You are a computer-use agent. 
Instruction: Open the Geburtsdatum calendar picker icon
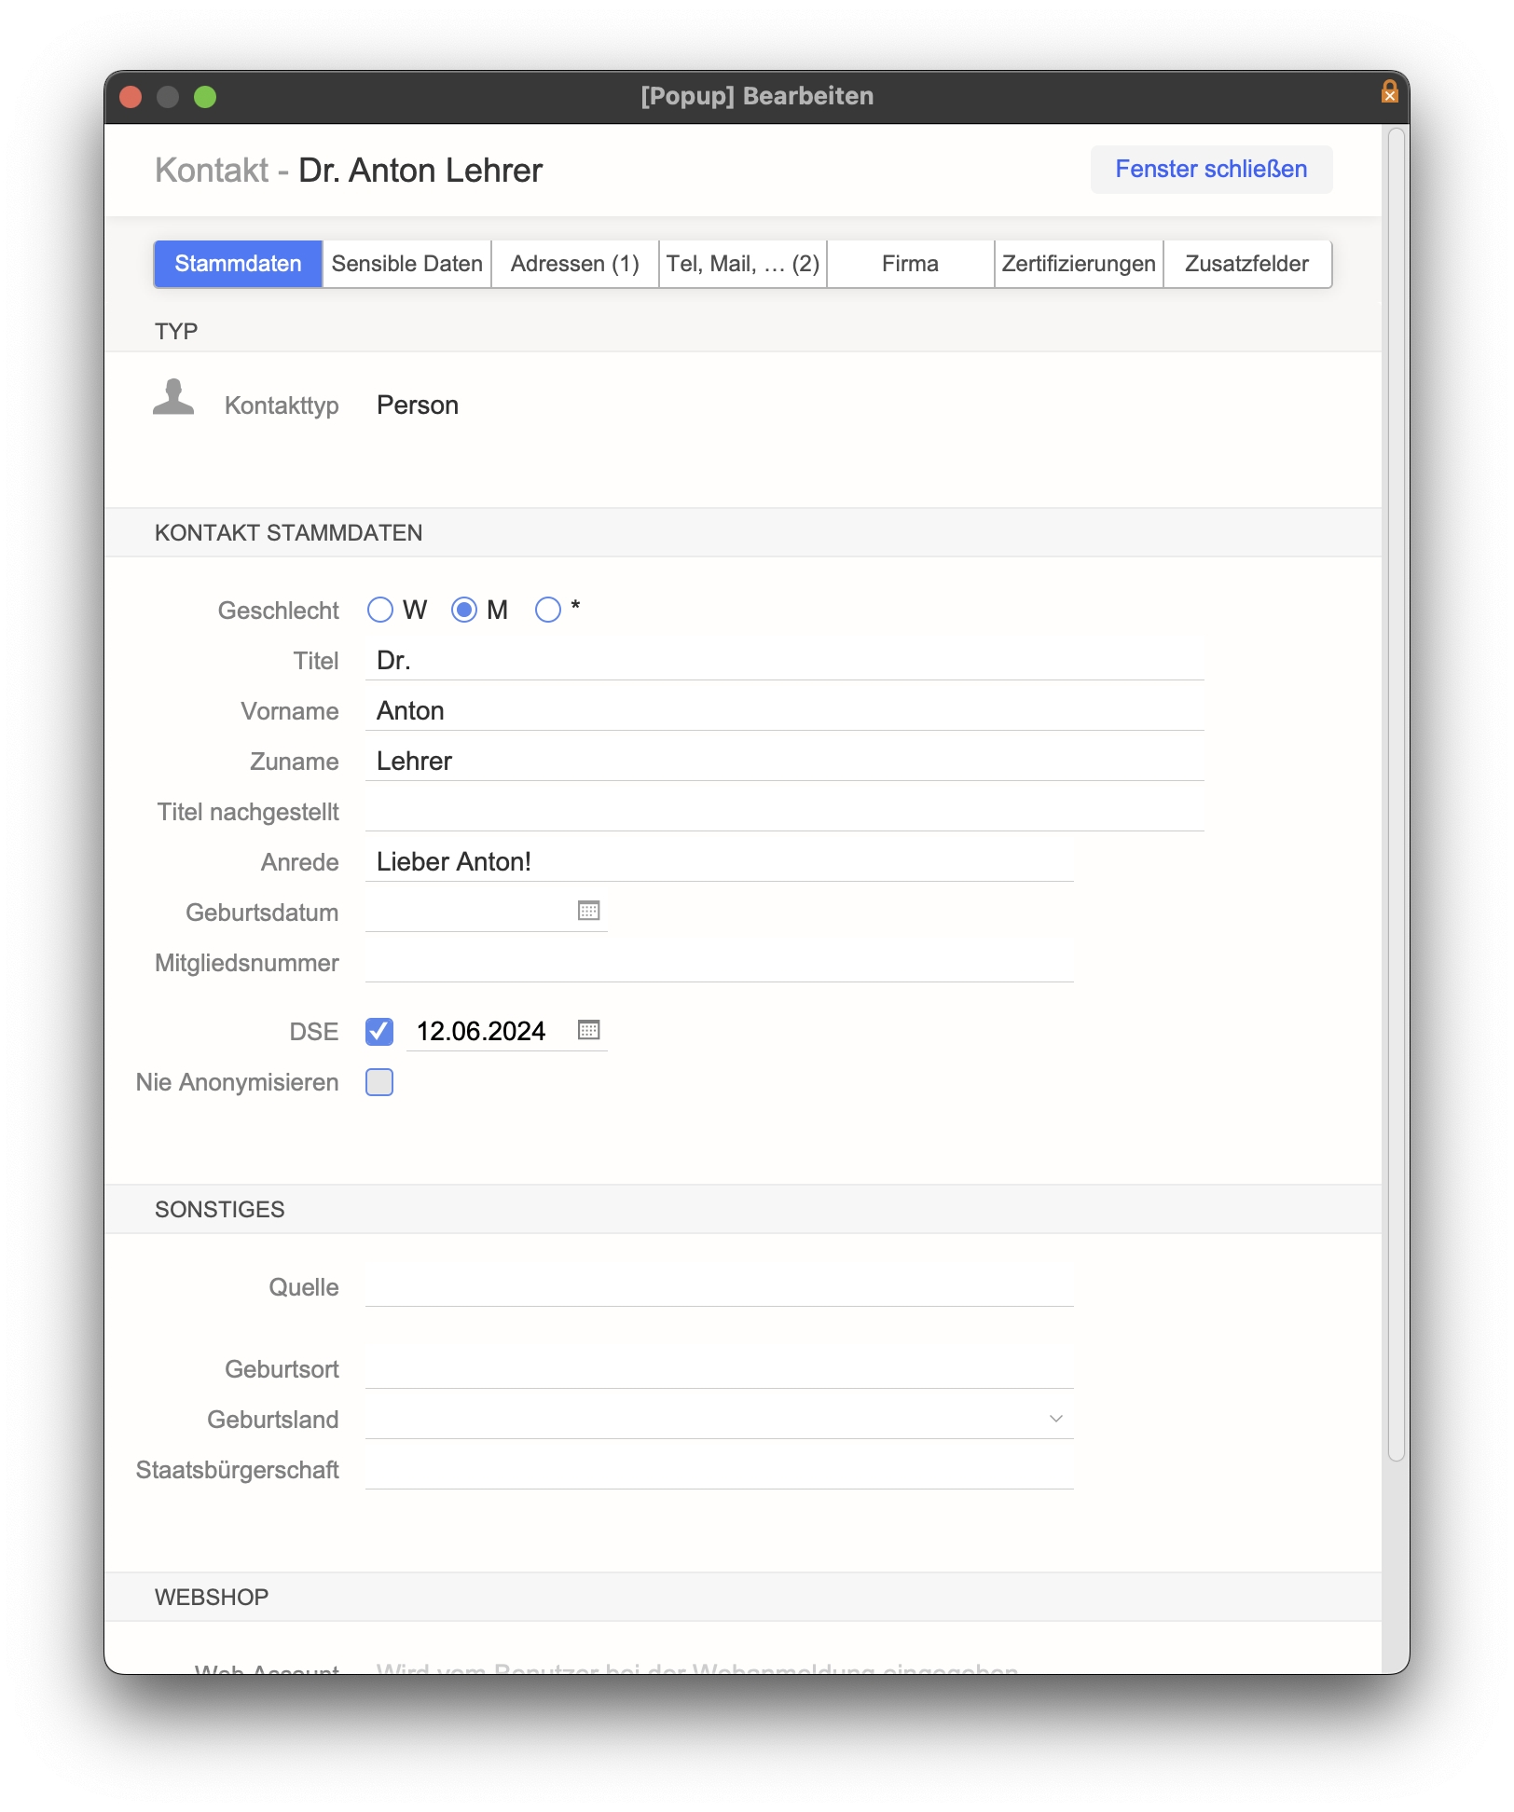click(588, 911)
